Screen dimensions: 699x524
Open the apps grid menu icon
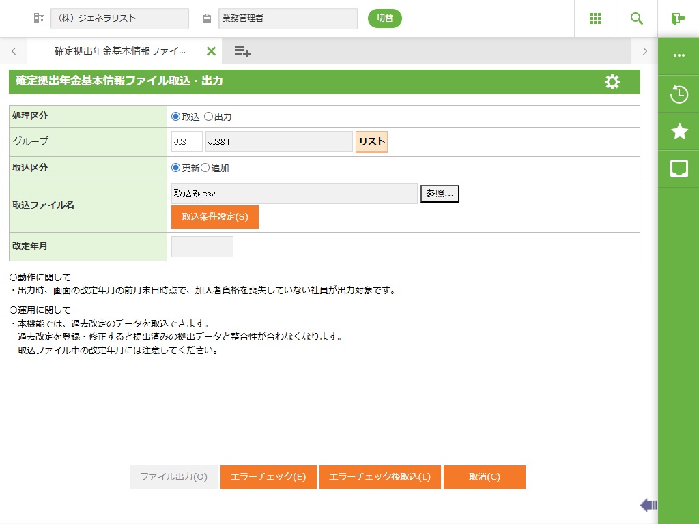click(595, 18)
